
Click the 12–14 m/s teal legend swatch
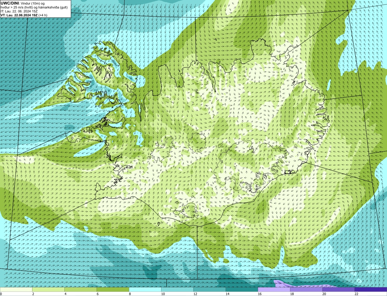click(210, 289)
